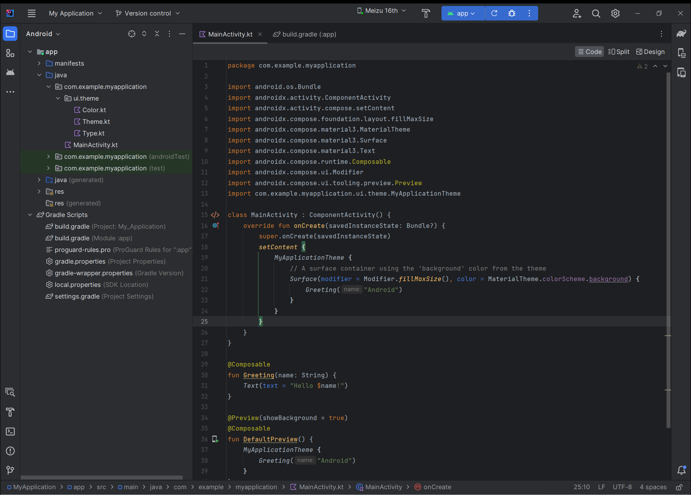Switch the editor to Design view
Screen dimensions: 691x495
(x=650, y=51)
